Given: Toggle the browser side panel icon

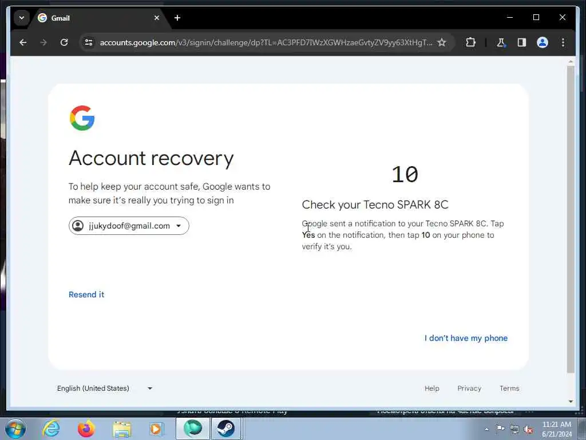Looking at the screenshot, I should (522, 42).
